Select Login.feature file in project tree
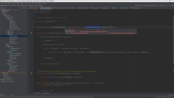The image size is (174, 98). pyautogui.click(x=14, y=50)
